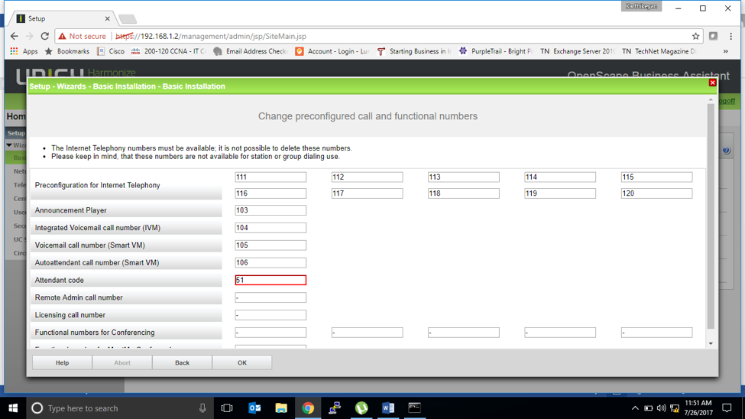Click the Autoattendant call number field
745x419 pixels.
point(270,262)
